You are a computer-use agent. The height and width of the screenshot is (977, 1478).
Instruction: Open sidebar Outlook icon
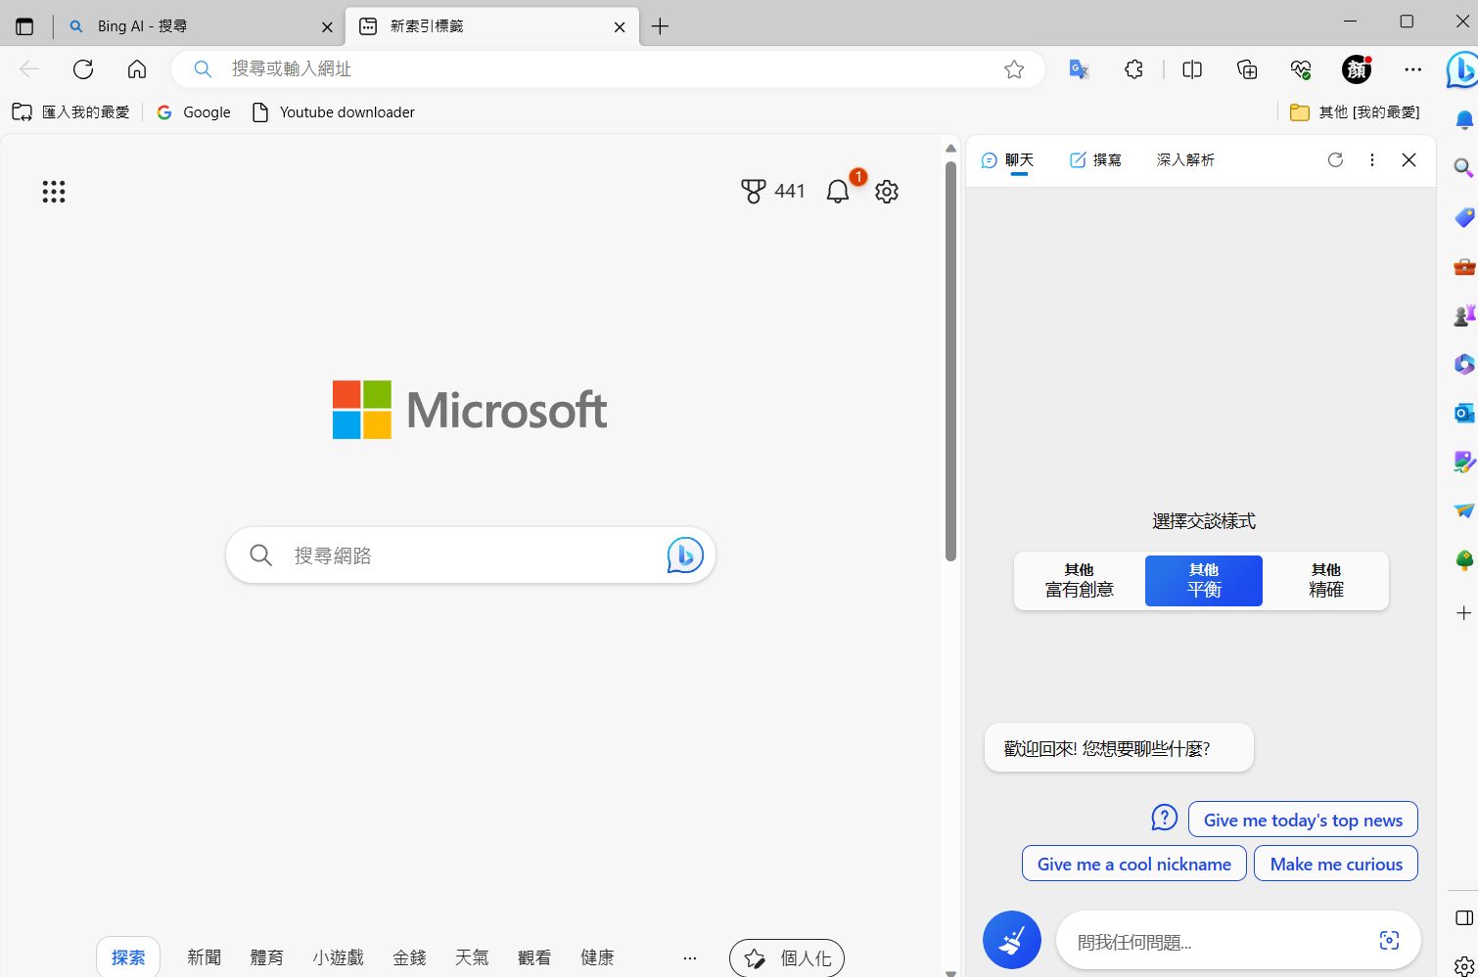(1464, 413)
